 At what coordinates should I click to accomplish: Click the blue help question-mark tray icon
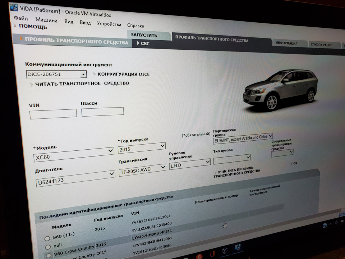[325, 225]
